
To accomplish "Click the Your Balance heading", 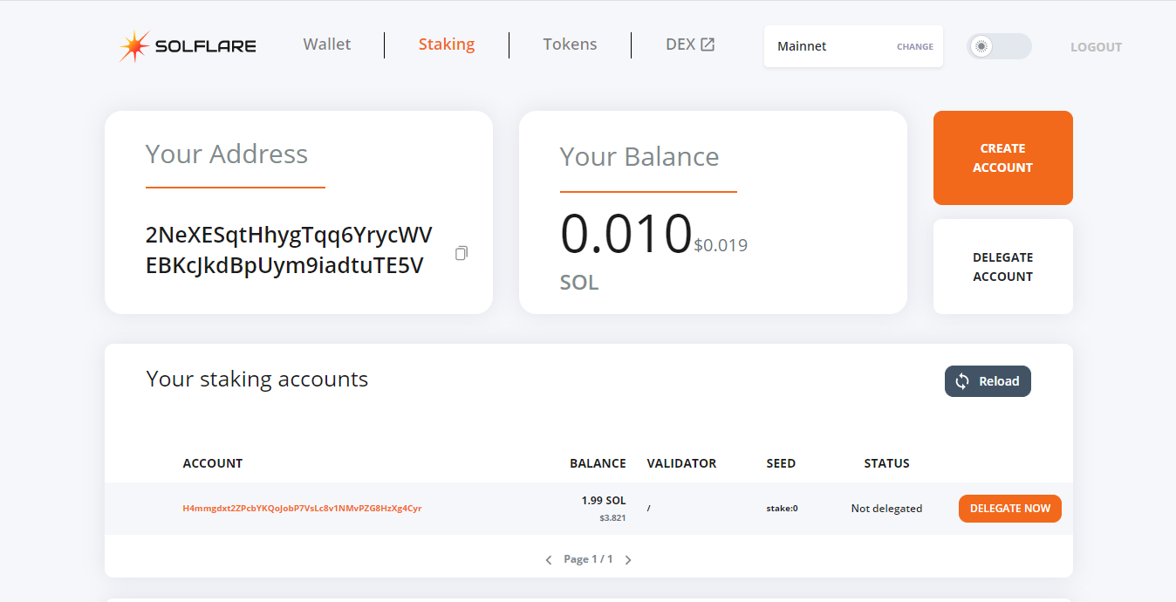I will tap(639, 157).
